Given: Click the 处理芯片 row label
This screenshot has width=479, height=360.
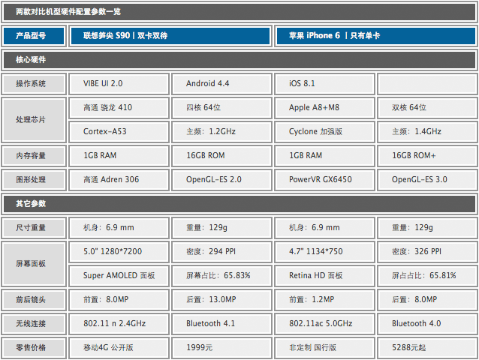Looking at the screenshot, I should pos(32,119).
